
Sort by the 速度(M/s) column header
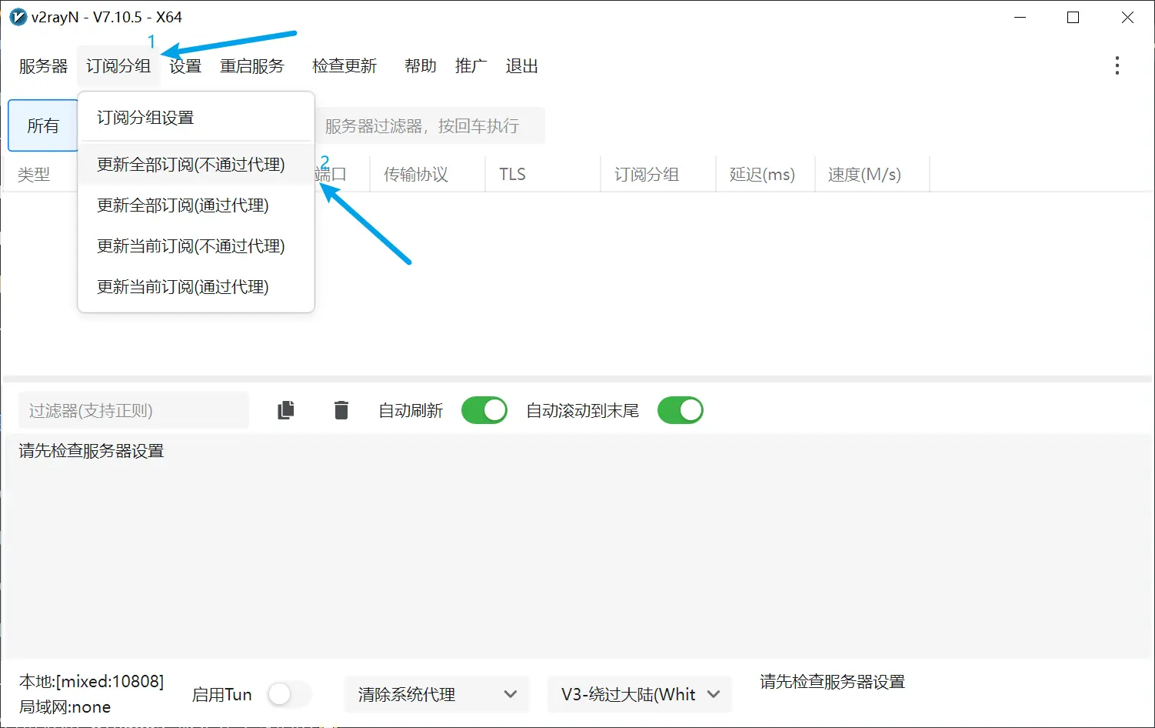coord(872,174)
